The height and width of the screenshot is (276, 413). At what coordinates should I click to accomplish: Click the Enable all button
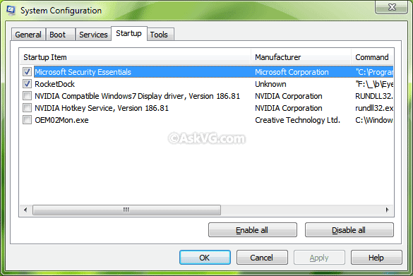(x=252, y=230)
